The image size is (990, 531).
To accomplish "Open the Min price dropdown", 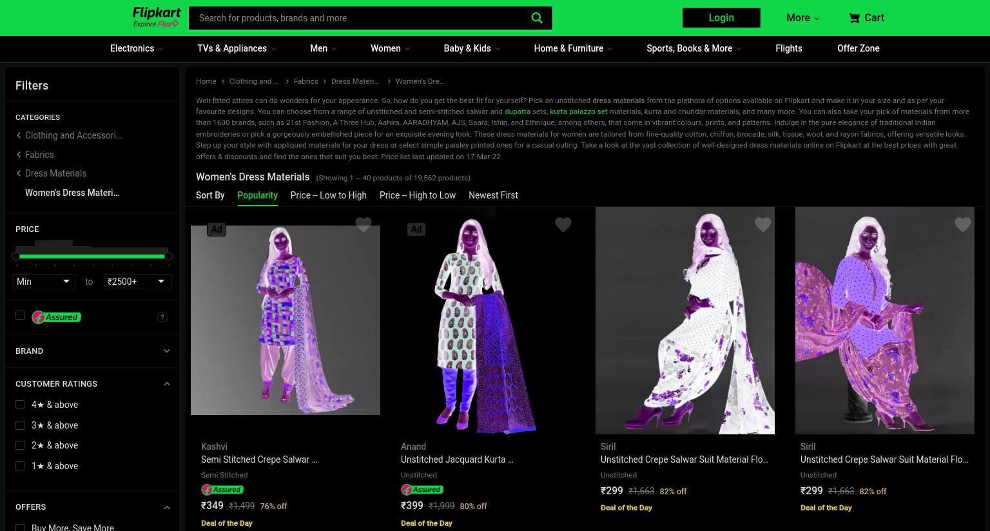I will (x=44, y=282).
